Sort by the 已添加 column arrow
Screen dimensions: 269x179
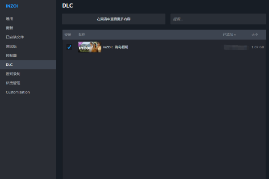(235, 35)
